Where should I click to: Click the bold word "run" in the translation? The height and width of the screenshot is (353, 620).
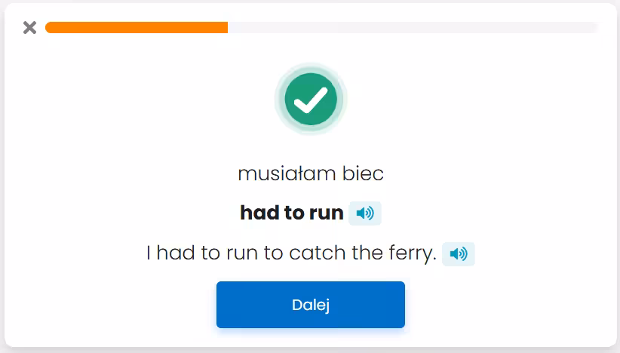tap(326, 213)
